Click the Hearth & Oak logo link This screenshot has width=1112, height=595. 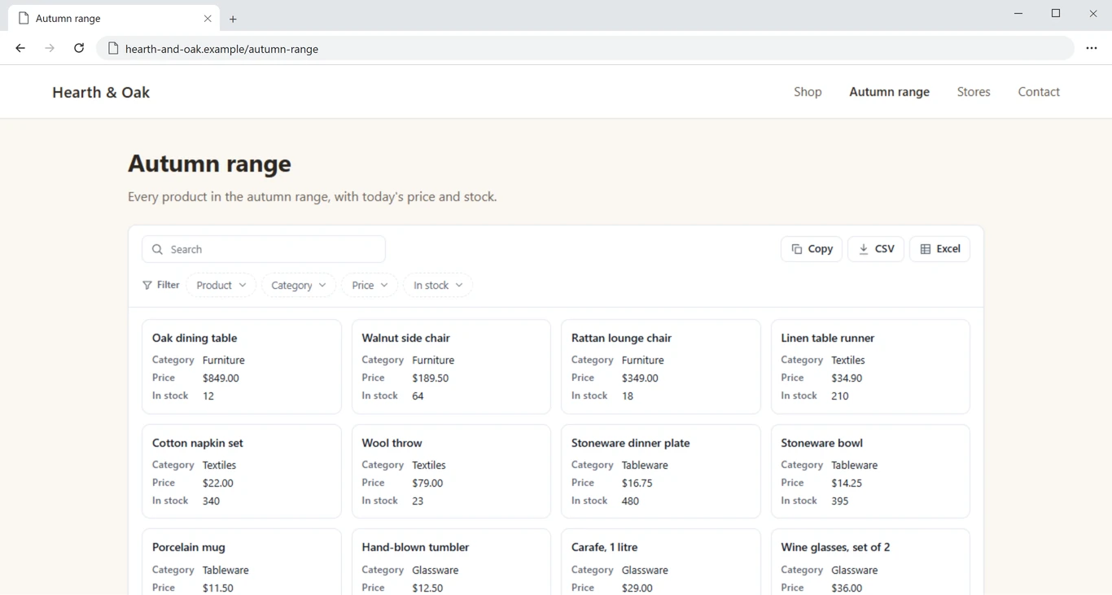[101, 92]
